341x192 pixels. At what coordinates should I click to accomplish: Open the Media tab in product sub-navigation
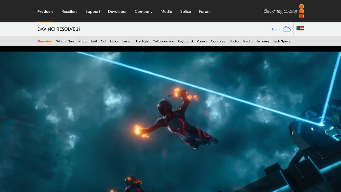click(247, 41)
